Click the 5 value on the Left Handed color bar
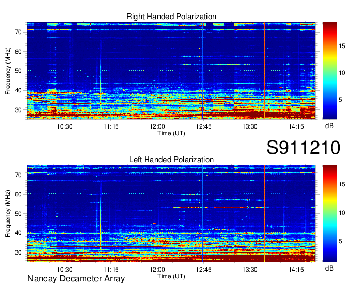This screenshot has width=351, height=285. pos(341,241)
